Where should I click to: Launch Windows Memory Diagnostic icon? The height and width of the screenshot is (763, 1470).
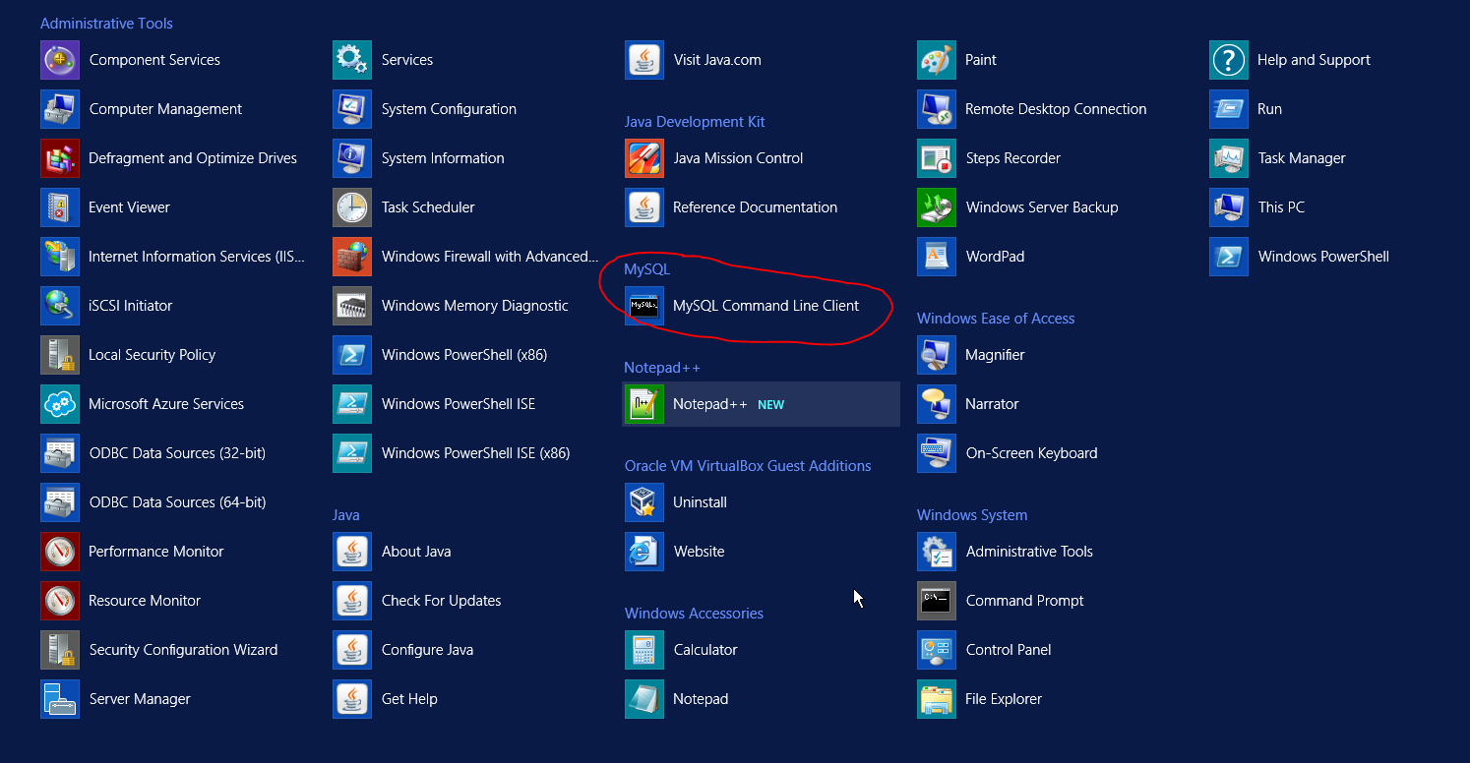tap(352, 306)
